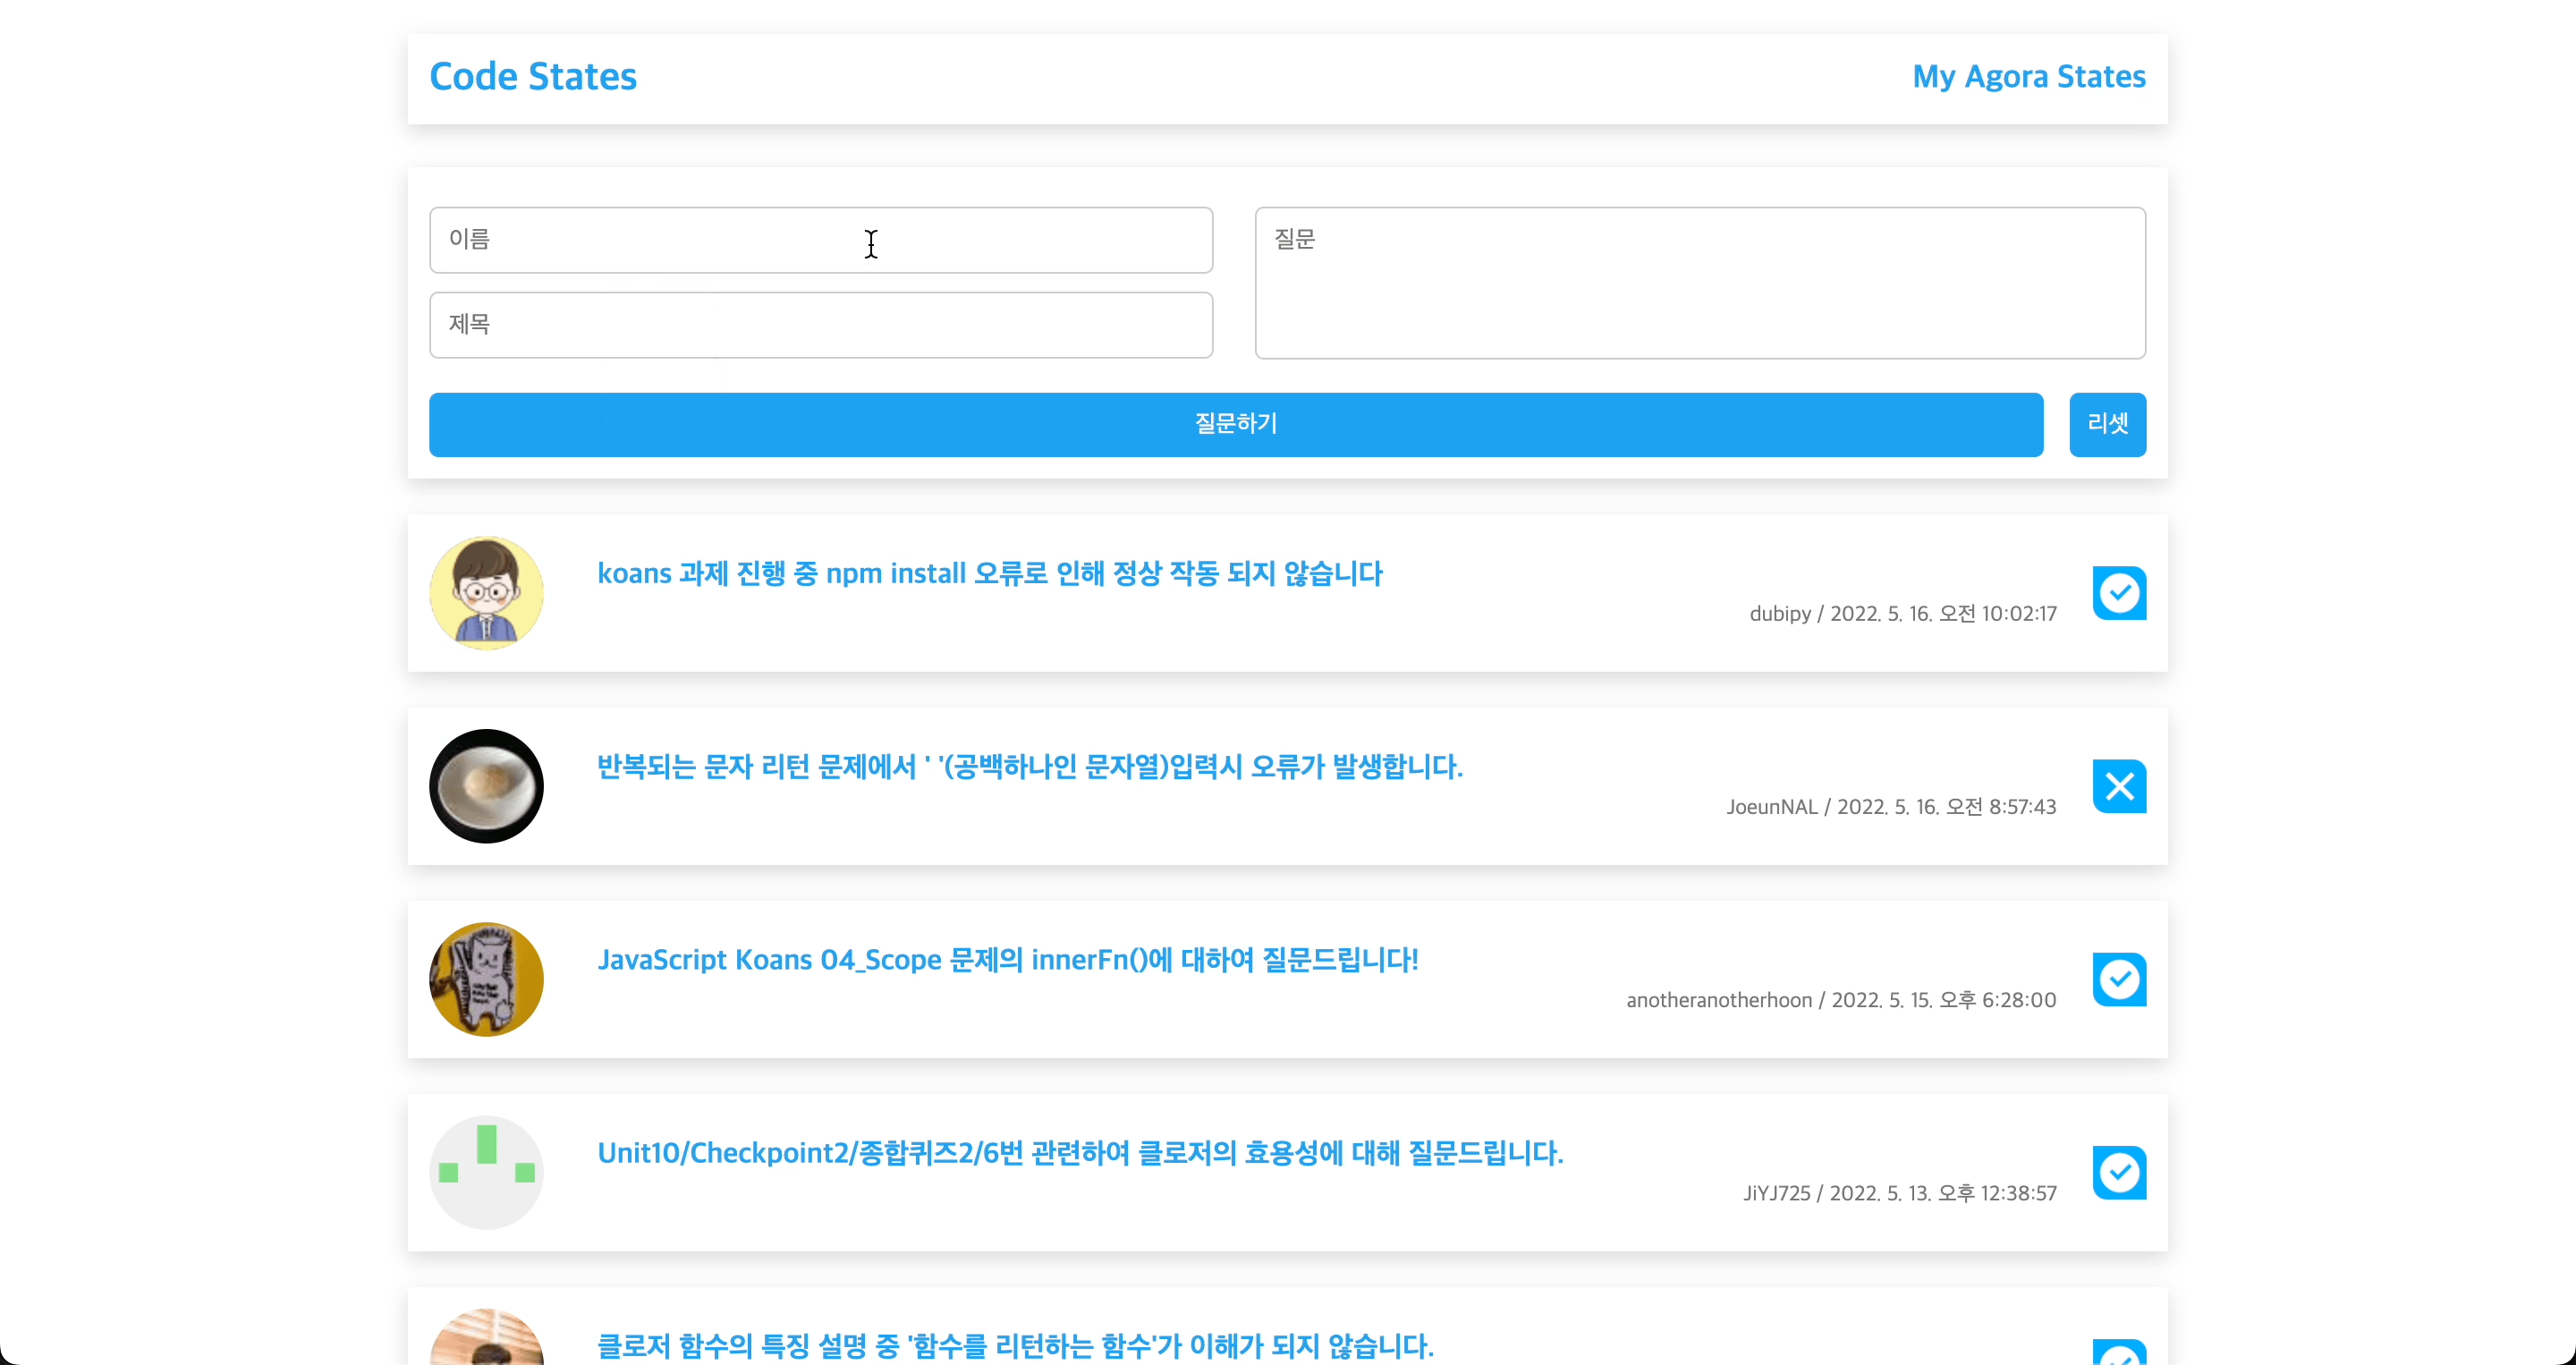
Task: Click checkmark icon on anotheranotherhoon's question
Action: click(x=2119, y=979)
